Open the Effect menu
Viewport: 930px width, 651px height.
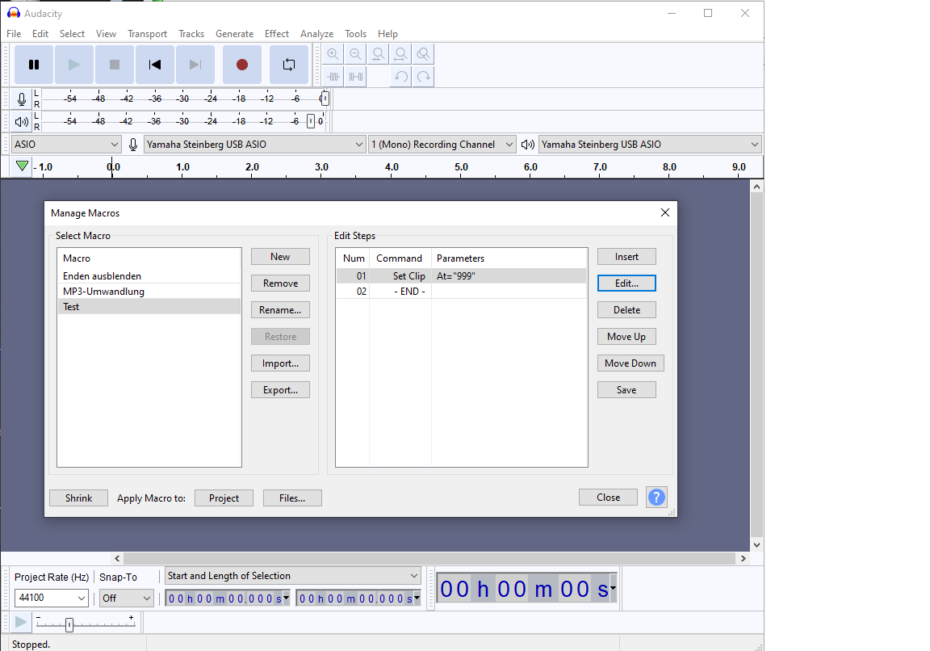point(276,34)
